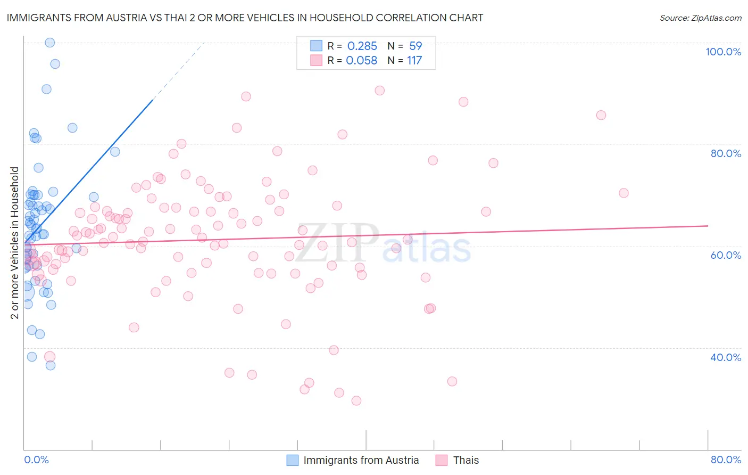
Task: Click the 2 or more Vehicles in Household axis title
Action: coord(14,243)
